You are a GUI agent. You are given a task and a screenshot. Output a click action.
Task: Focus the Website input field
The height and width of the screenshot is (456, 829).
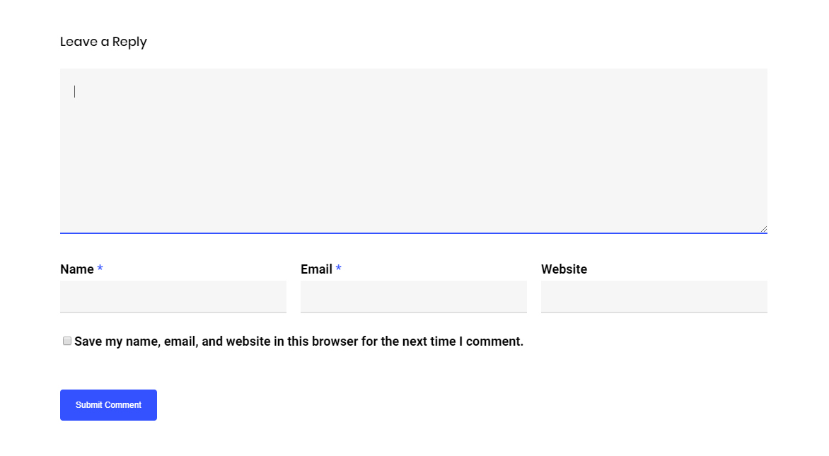click(x=654, y=296)
